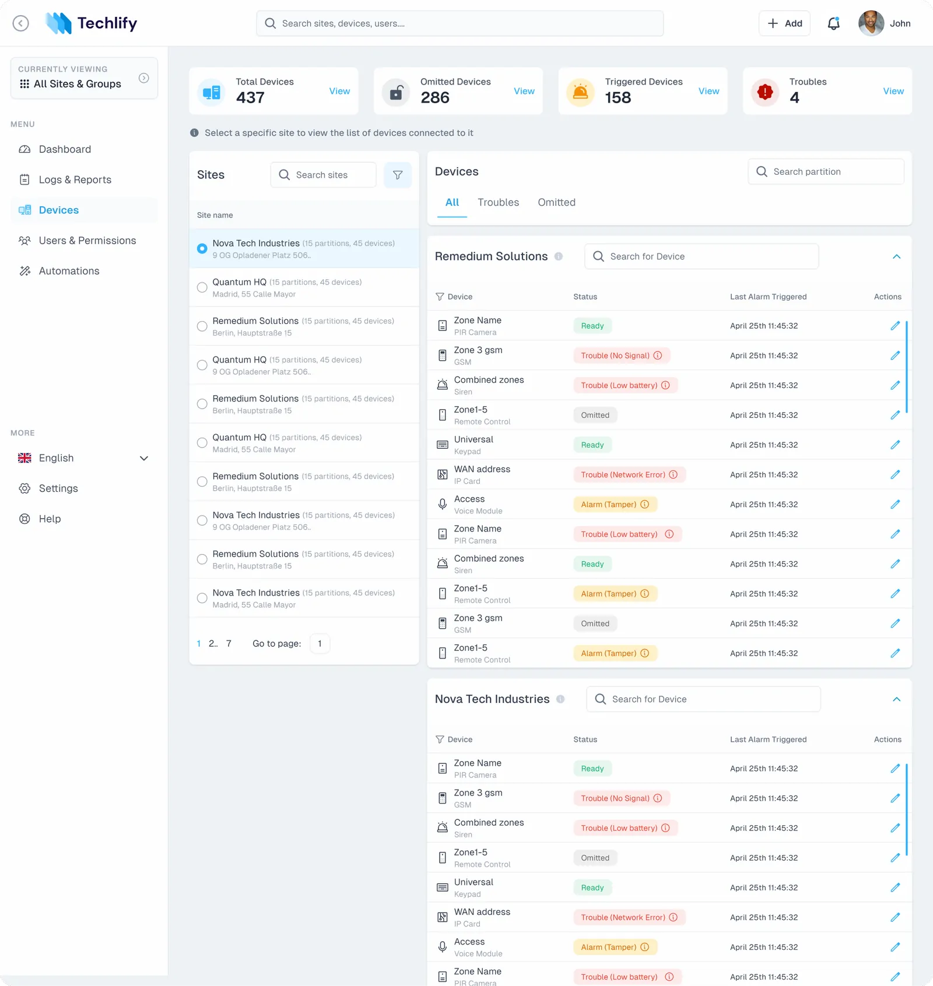Click Remedium Solutions table scrollbar
933x986 pixels.
[907, 367]
